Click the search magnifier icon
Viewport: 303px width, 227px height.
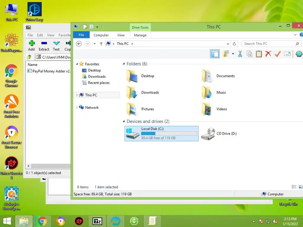tap(297, 44)
